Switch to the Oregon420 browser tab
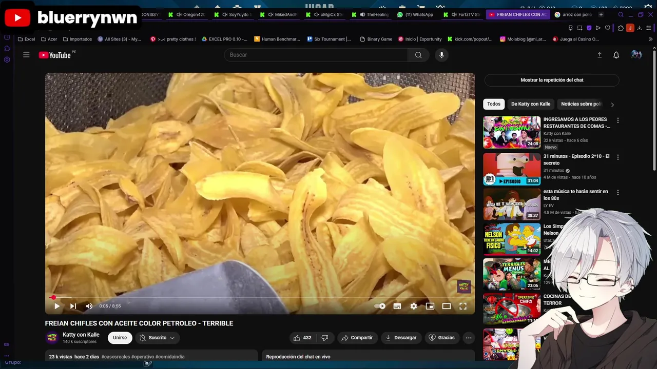This screenshot has width=657, height=369. (186, 15)
